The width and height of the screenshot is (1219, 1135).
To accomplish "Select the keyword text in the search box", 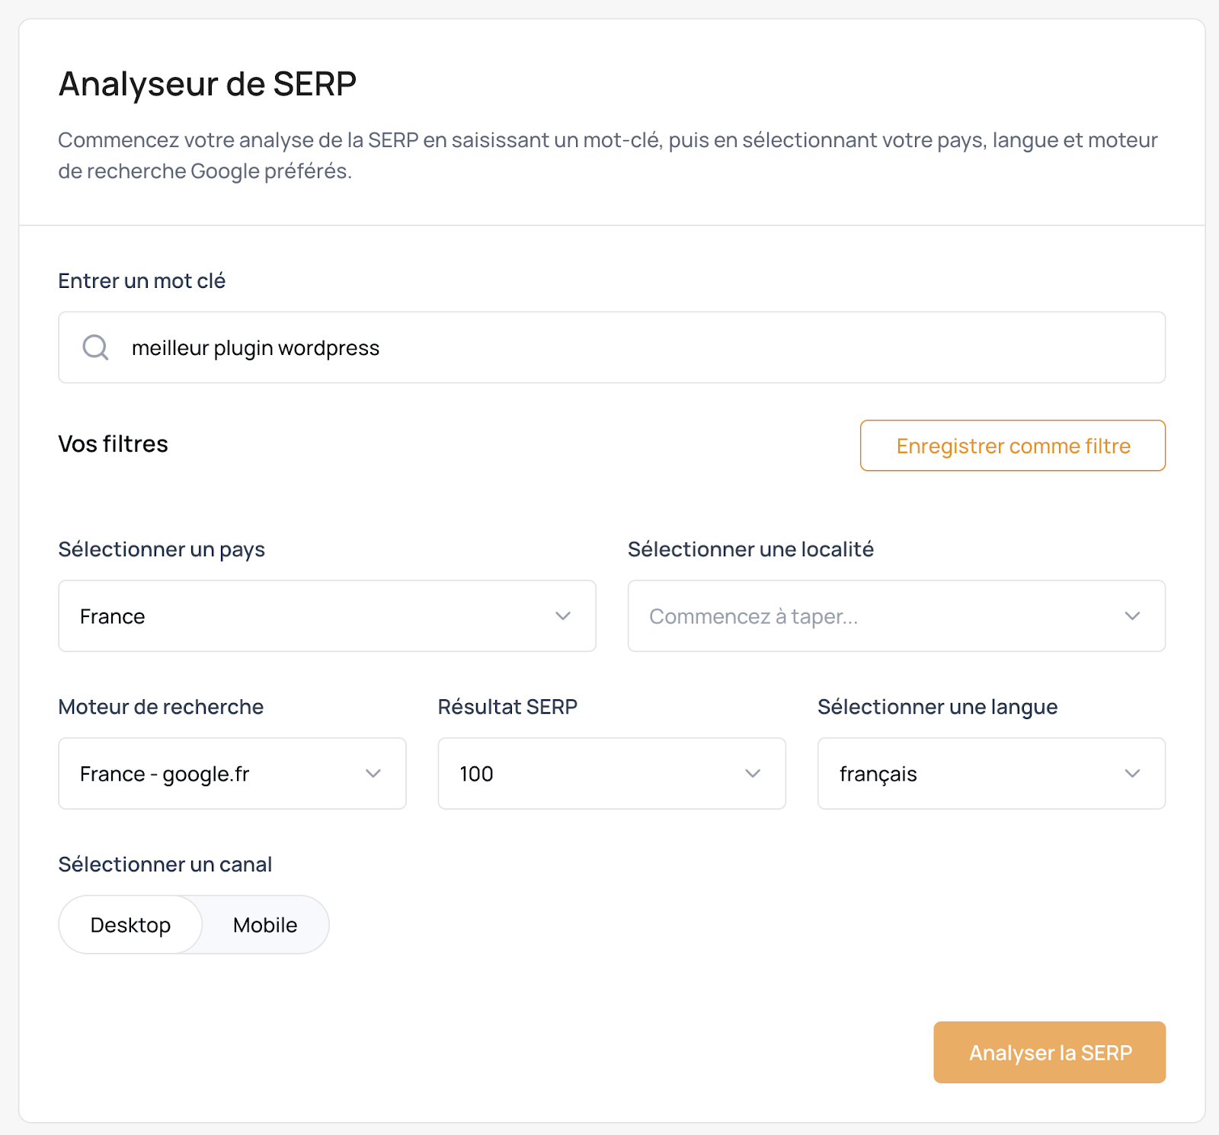I will [256, 347].
